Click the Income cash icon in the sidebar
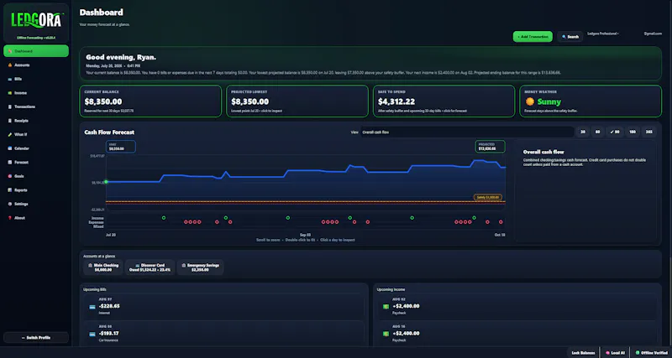 click(9, 93)
